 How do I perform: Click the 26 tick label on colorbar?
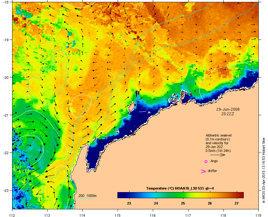tap(210, 203)
